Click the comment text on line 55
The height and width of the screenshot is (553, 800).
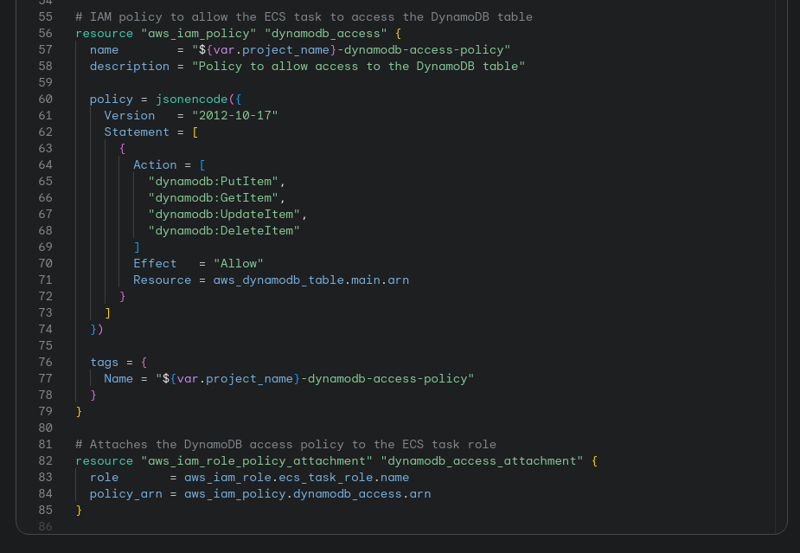(304, 16)
